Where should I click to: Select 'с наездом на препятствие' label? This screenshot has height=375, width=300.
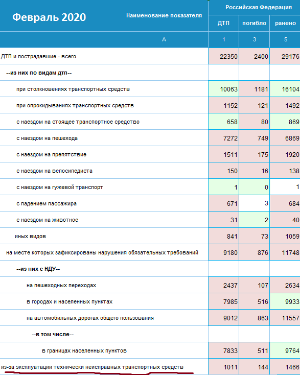[x=51, y=154]
